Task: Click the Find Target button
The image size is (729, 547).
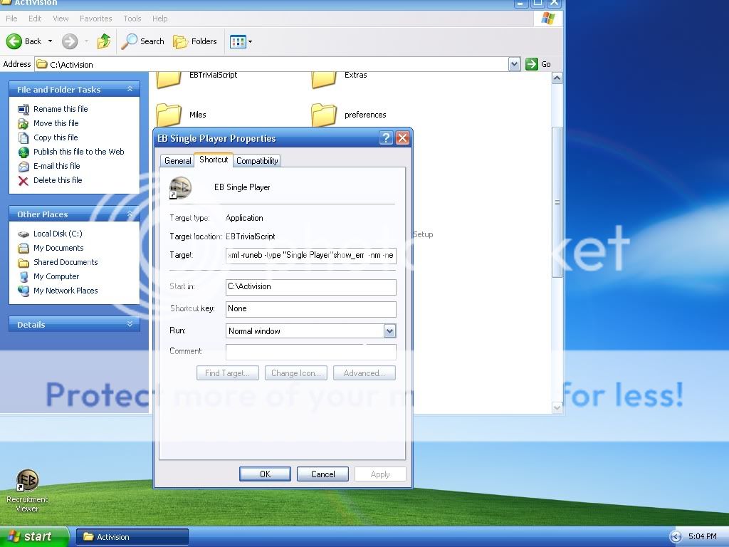Action: [x=227, y=373]
